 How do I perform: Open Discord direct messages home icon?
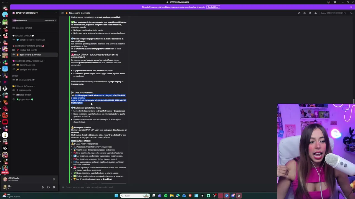click(5, 8)
